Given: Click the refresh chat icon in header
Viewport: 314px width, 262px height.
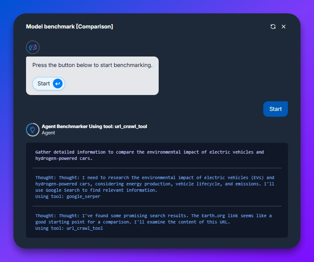Looking at the screenshot, I should coord(273,27).
